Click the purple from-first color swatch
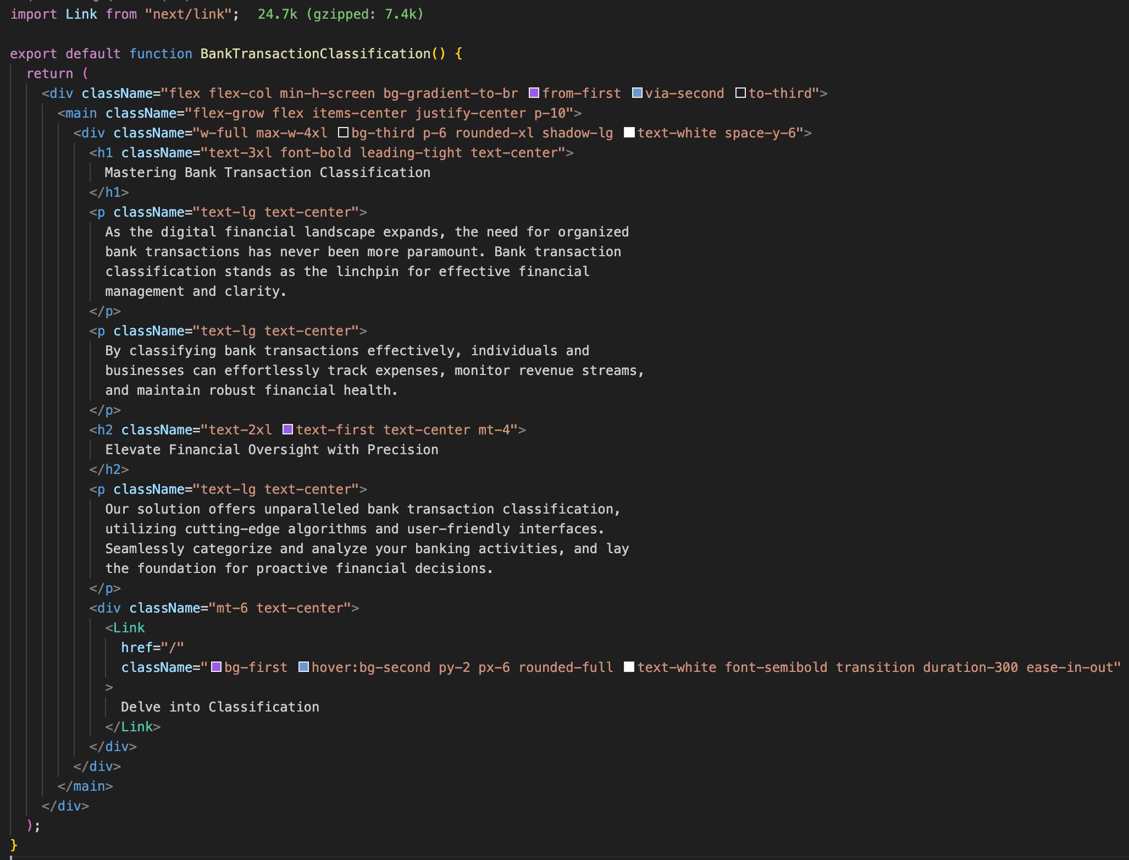The image size is (1129, 860). (x=534, y=93)
